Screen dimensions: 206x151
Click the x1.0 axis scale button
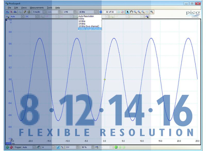coord(8,143)
